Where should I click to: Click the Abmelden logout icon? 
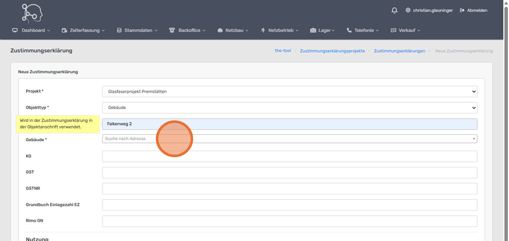(462, 10)
